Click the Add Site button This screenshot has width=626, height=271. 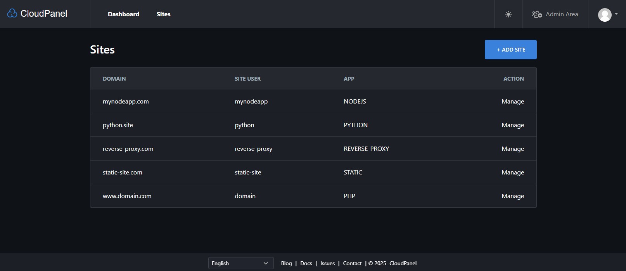click(511, 50)
